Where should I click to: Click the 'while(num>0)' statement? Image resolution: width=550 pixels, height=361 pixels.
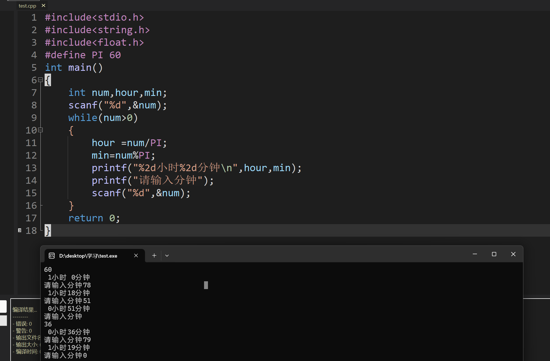(103, 118)
